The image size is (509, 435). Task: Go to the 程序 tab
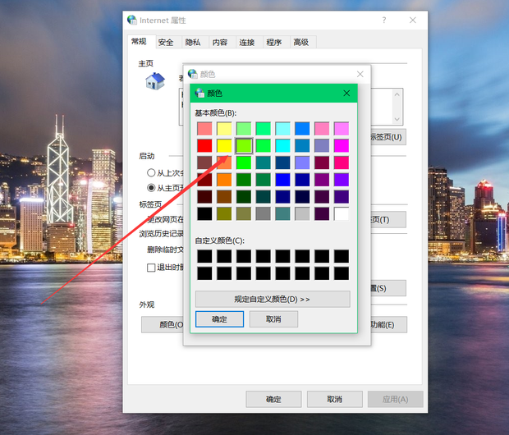click(273, 43)
